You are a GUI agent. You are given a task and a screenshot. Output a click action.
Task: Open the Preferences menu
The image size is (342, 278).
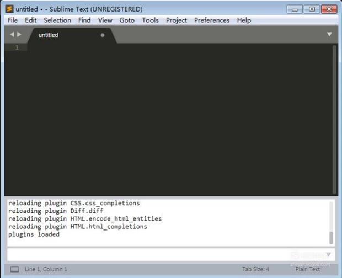click(x=212, y=20)
